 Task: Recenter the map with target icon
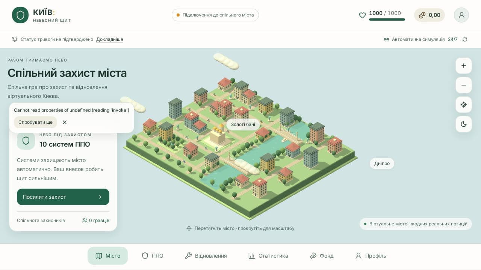click(464, 105)
